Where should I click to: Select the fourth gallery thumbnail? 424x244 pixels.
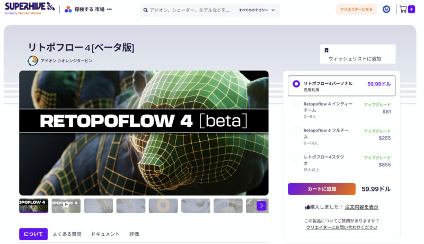coord(131,206)
